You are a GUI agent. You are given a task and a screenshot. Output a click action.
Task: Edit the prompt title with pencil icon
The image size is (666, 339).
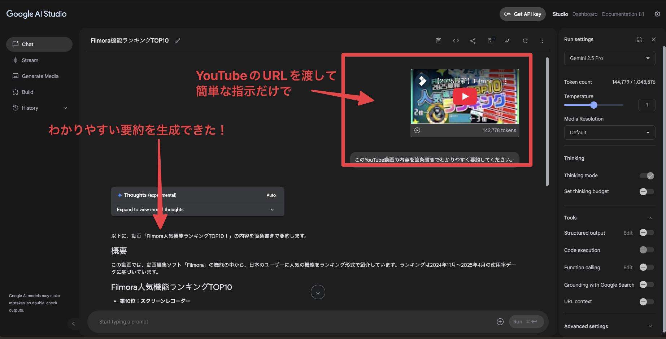coord(177,41)
